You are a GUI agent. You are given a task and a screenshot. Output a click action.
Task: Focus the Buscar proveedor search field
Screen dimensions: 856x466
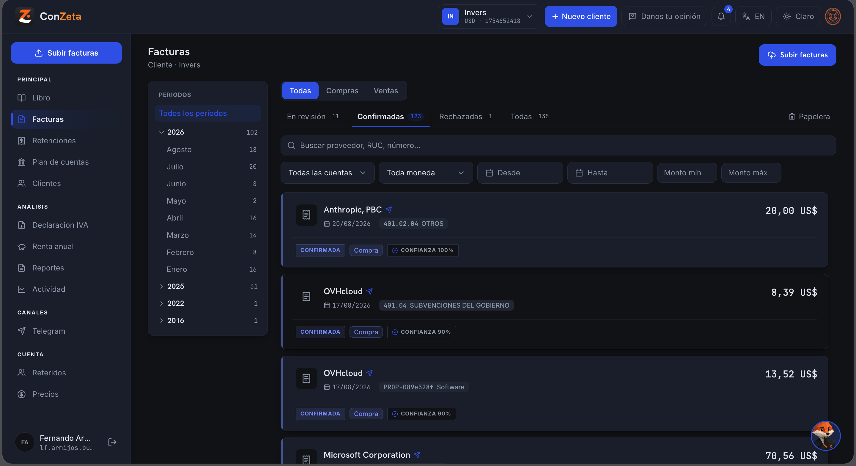[558, 145]
